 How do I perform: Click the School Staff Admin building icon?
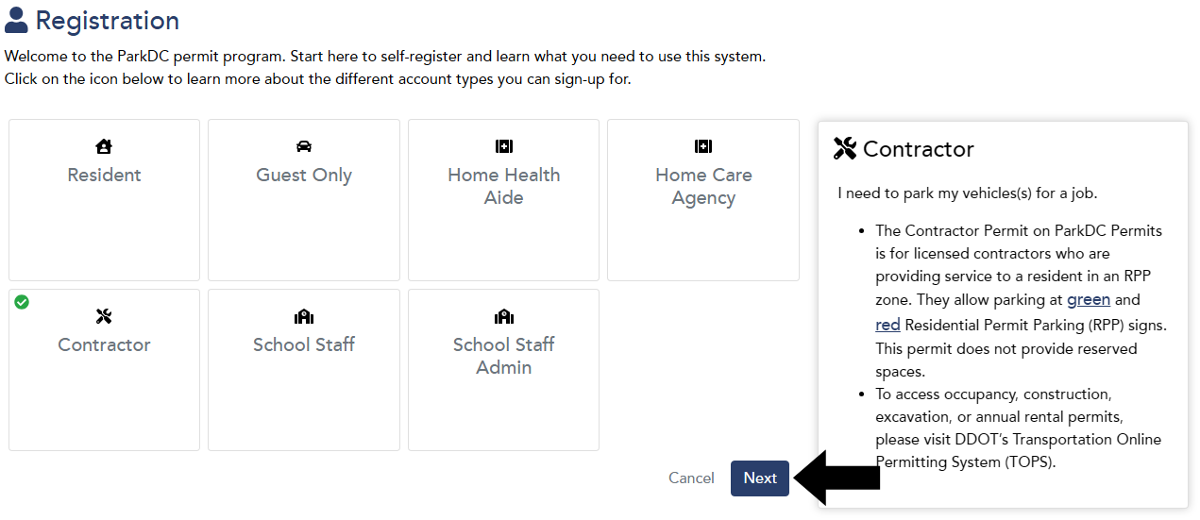503,316
